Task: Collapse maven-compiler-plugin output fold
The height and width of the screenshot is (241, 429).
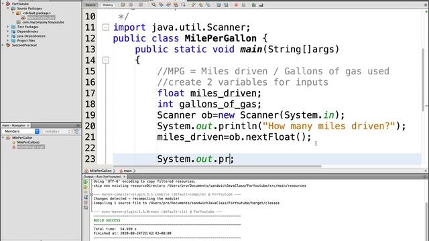Action: click(x=92, y=194)
